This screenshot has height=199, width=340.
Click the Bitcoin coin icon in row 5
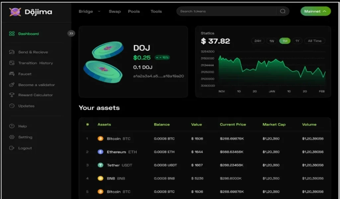tap(100, 192)
